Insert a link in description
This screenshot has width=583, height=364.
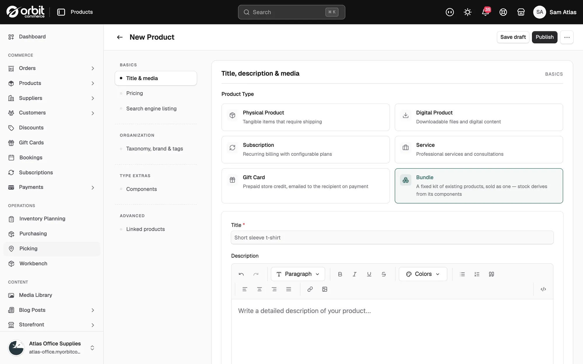(310, 289)
